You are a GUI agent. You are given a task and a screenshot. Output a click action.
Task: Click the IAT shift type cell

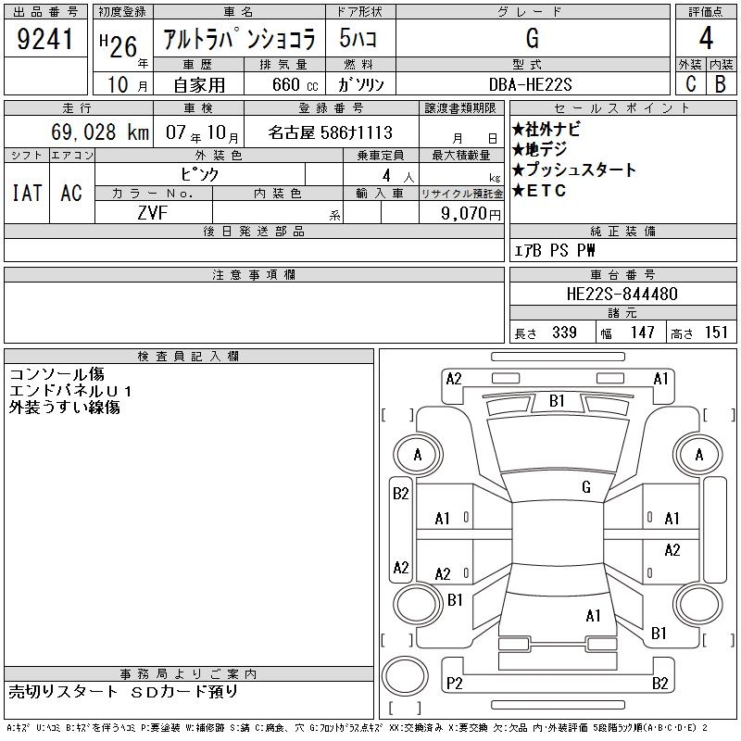point(26,193)
